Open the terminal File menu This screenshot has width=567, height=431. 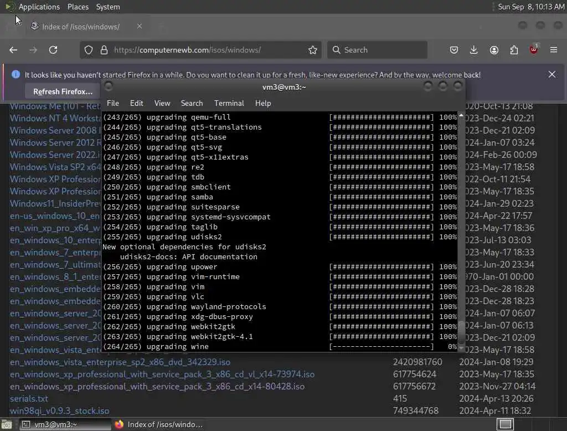[x=113, y=103]
